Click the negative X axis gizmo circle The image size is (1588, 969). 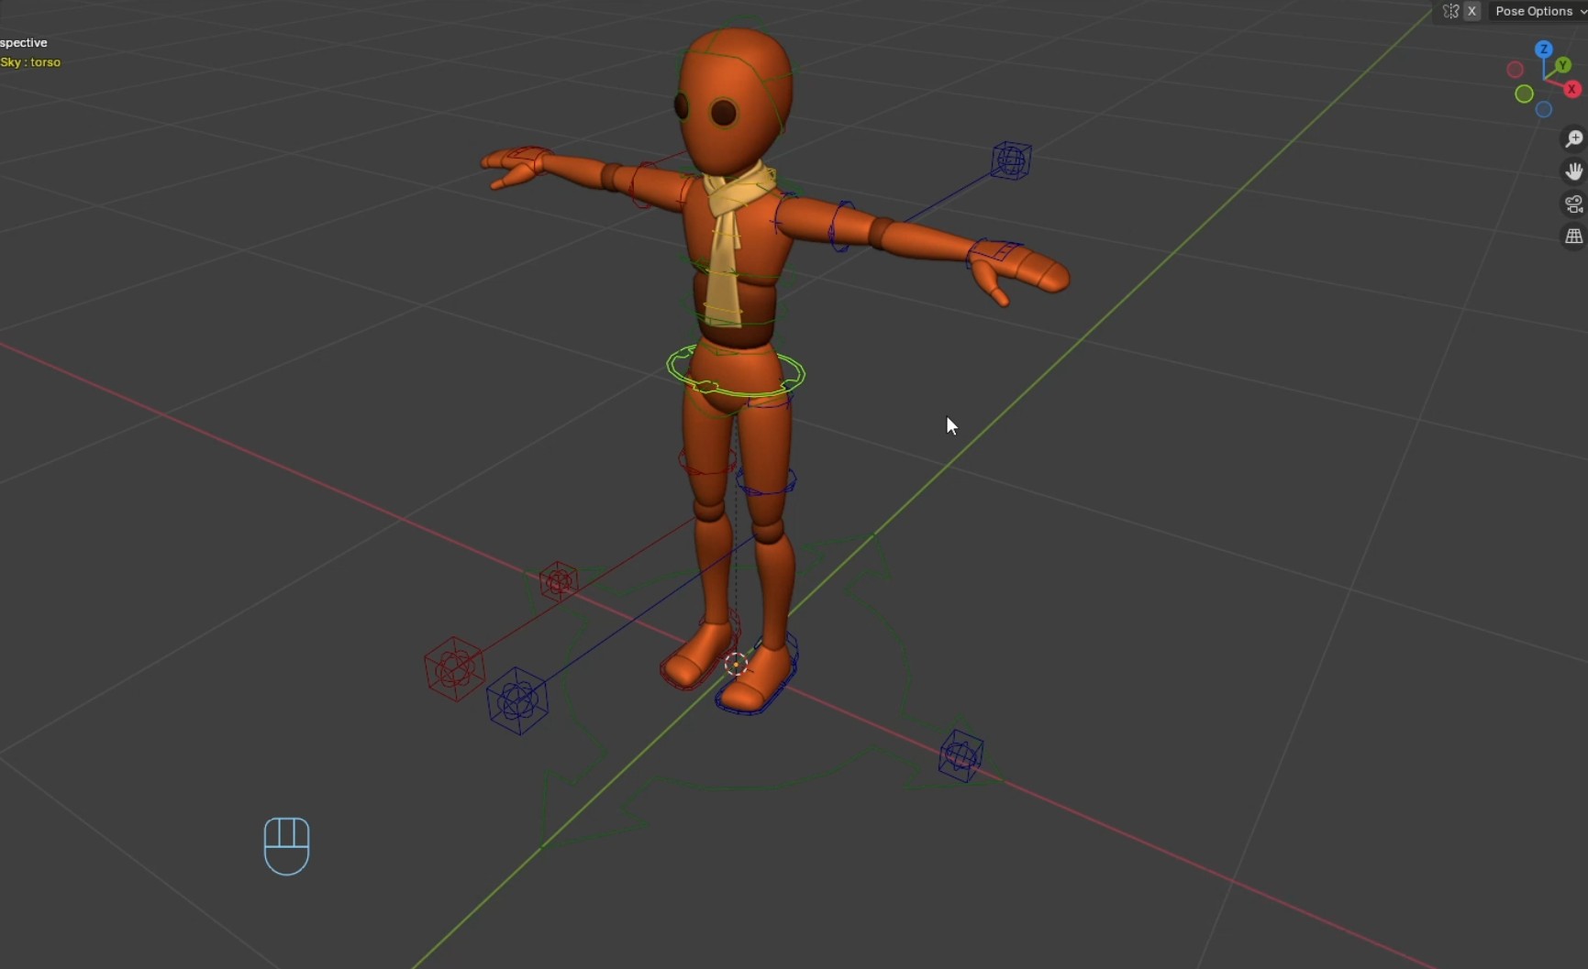point(1516,70)
